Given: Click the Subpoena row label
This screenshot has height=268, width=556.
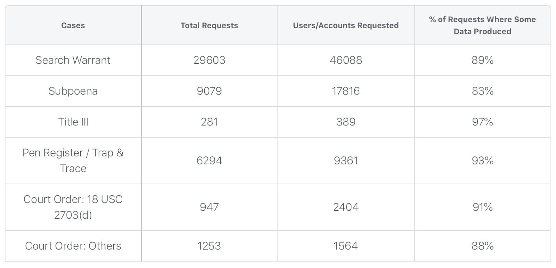Looking at the screenshot, I should click(x=73, y=91).
